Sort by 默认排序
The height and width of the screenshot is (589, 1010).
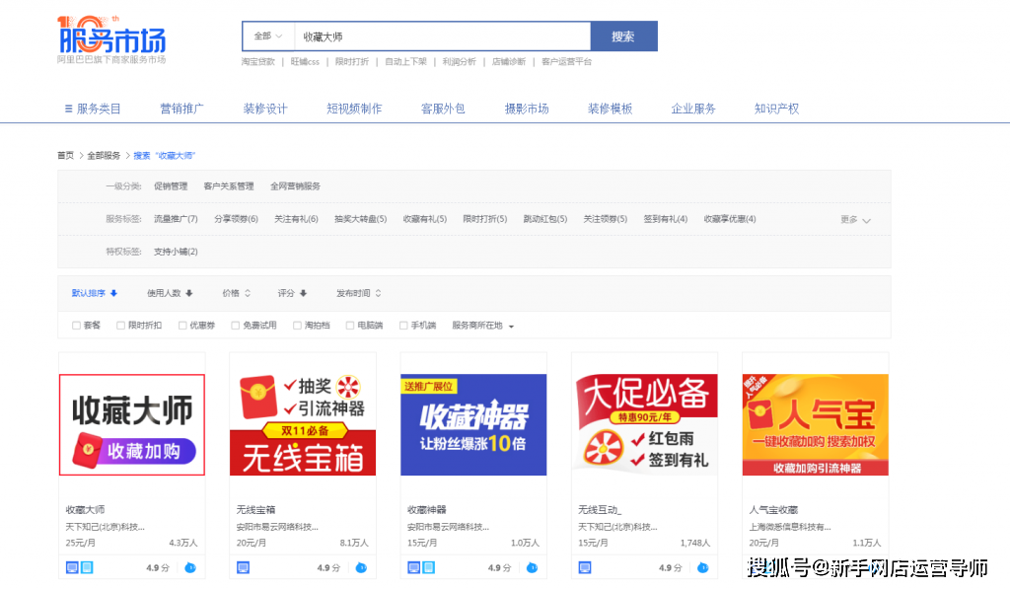94,293
